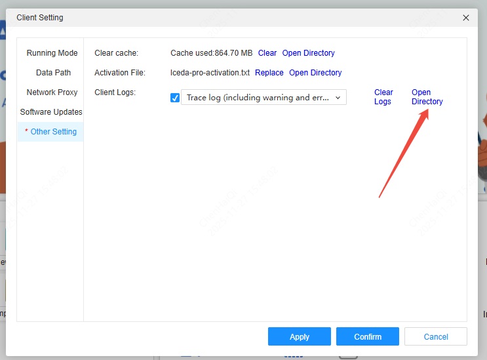Click the Clear Logs link
The image size is (487, 360).
pyautogui.click(x=383, y=97)
